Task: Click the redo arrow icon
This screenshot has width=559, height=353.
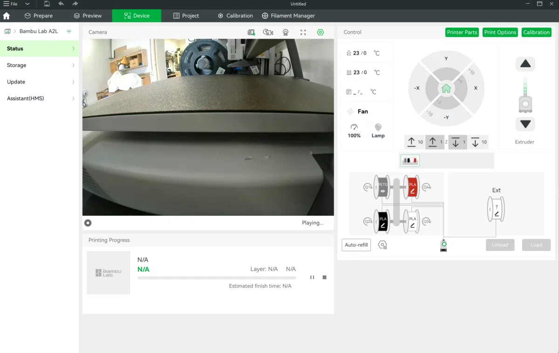Action: [75, 4]
